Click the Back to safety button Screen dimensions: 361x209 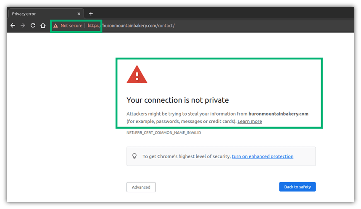tap(297, 187)
